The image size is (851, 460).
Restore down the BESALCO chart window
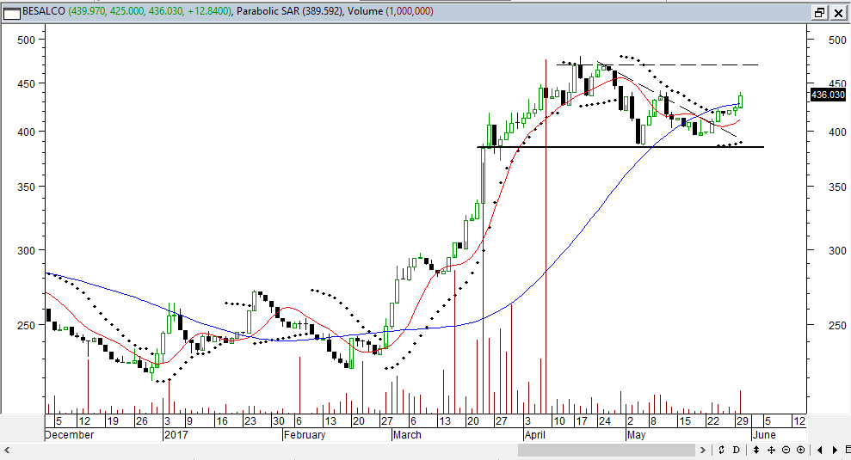[x=819, y=13]
